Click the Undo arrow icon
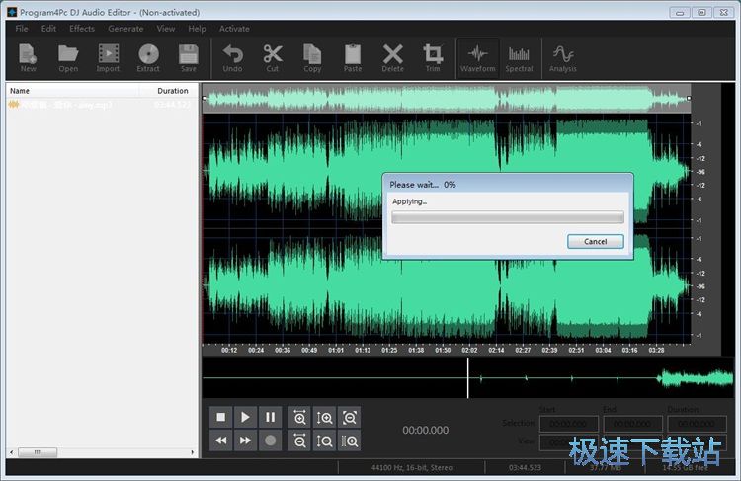Screen dimensions: 741x481 [x=232, y=57]
